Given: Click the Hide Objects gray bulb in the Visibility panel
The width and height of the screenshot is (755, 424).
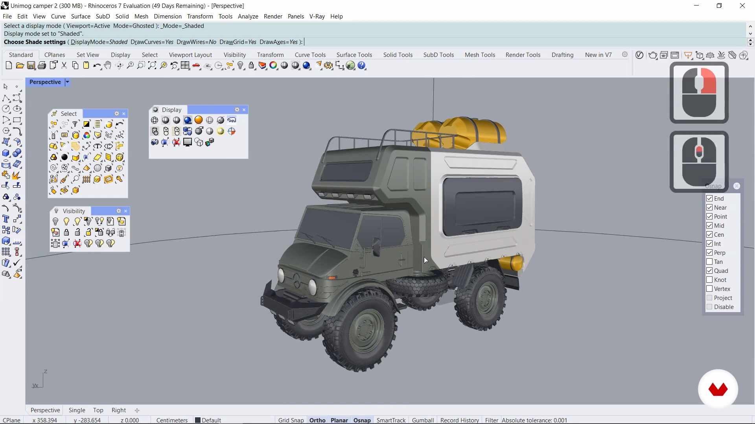Looking at the screenshot, I should 55,221.
